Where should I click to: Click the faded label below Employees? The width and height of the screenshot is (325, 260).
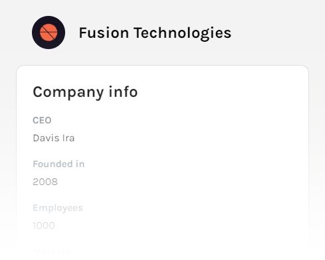click(x=51, y=251)
